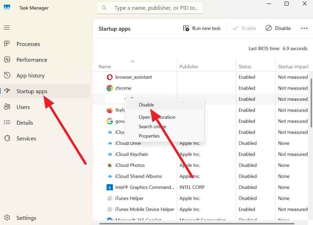Click the Processes sidebar icon

(x=7, y=44)
